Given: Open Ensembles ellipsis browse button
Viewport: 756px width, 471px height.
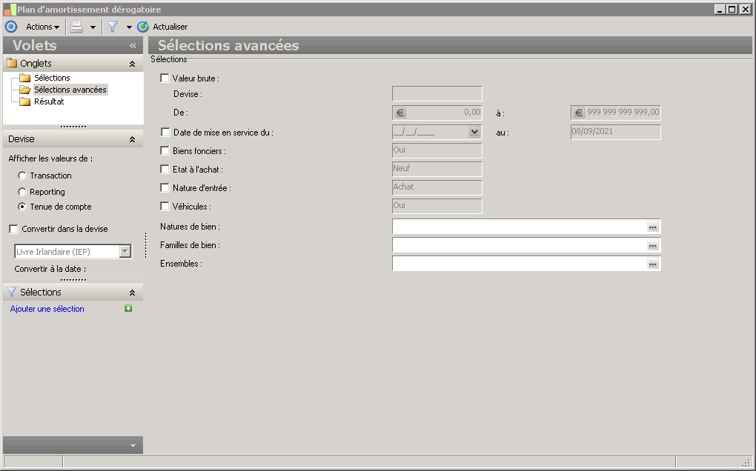Looking at the screenshot, I should tap(653, 264).
